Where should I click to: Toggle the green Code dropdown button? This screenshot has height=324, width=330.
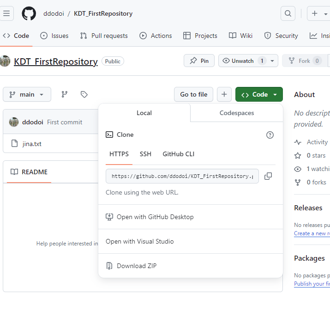[x=259, y=94]
